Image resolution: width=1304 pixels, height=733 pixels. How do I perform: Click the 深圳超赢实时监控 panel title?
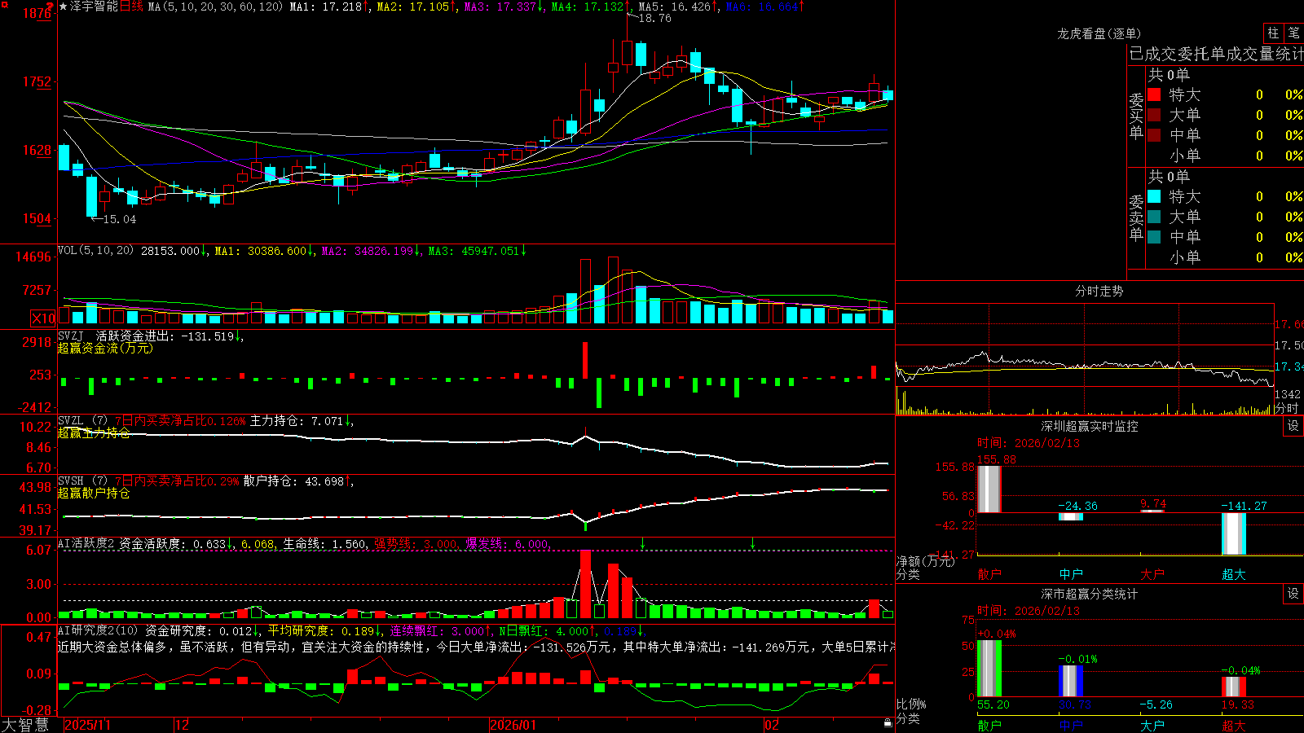pos(1090,426)
